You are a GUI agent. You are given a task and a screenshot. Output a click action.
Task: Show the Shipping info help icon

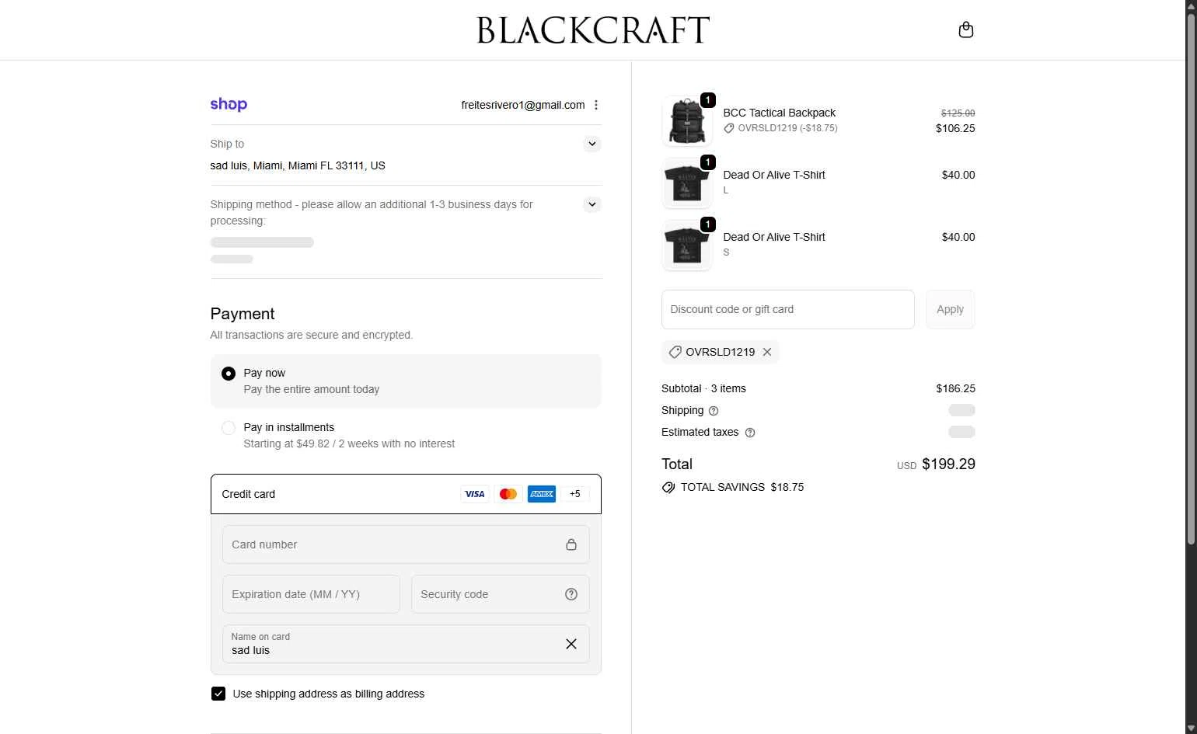pos(714,411)
